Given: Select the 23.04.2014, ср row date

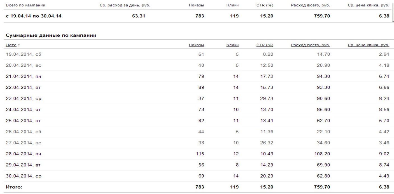Looking at the screenshot, I should click(24, 99).
